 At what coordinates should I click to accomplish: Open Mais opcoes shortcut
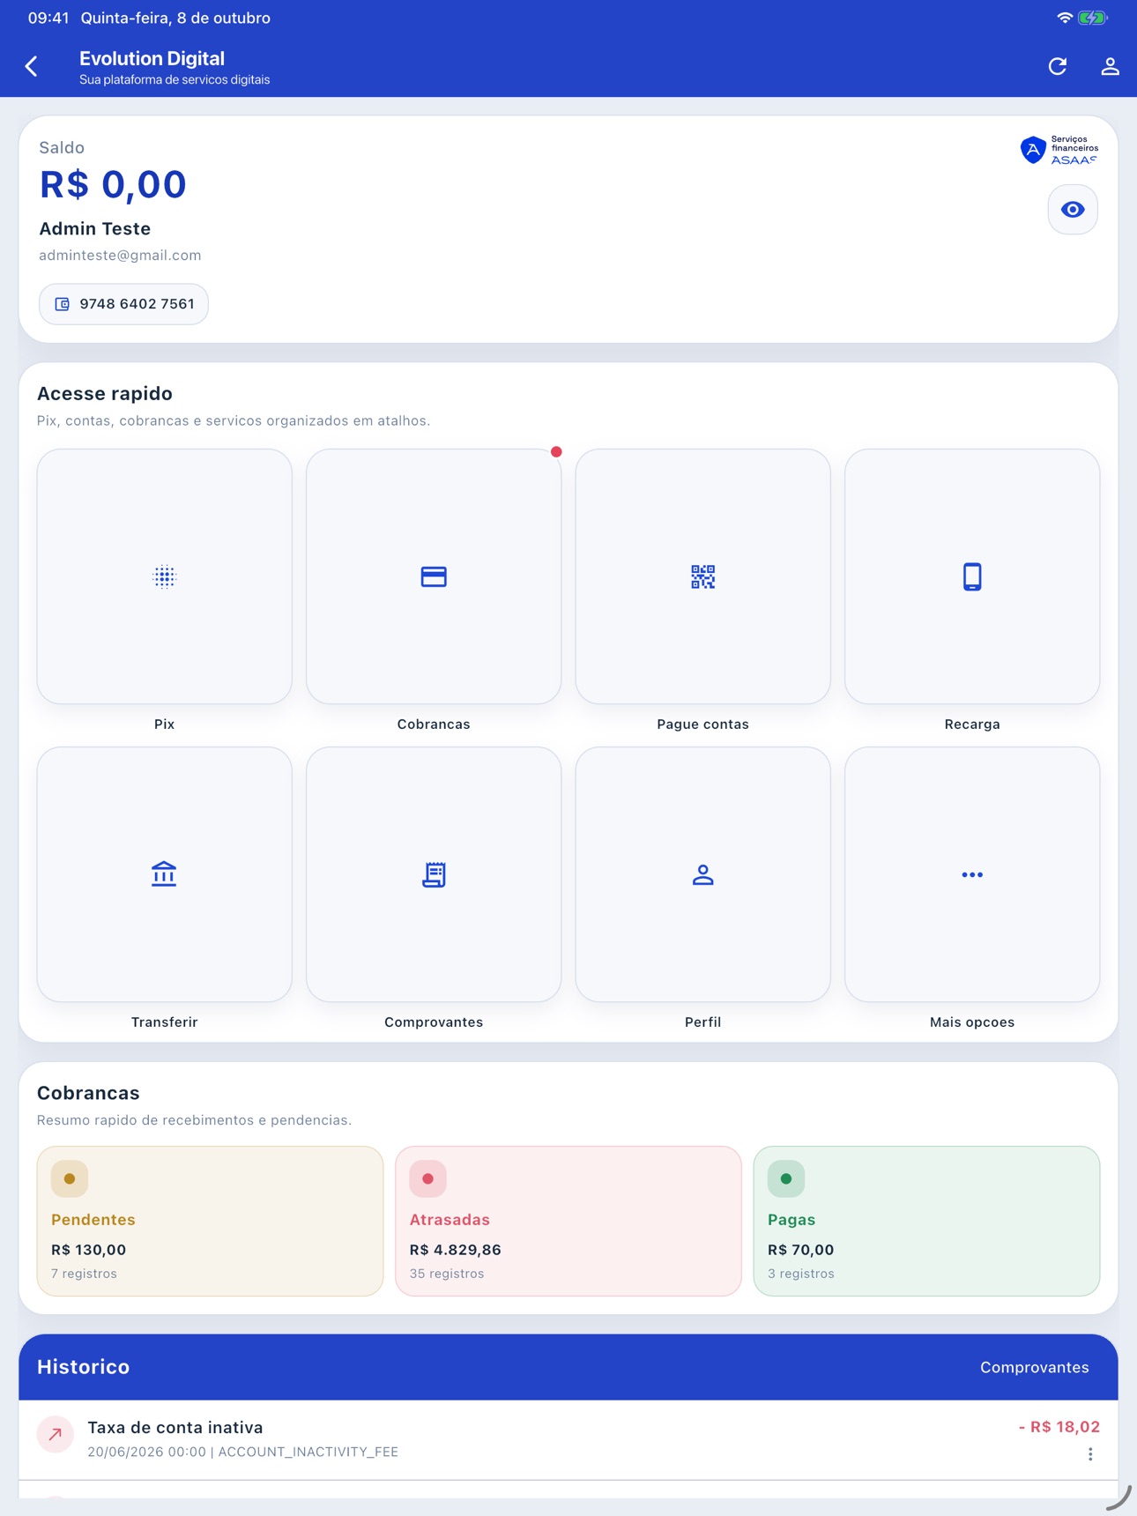click(x=972, y=874)
